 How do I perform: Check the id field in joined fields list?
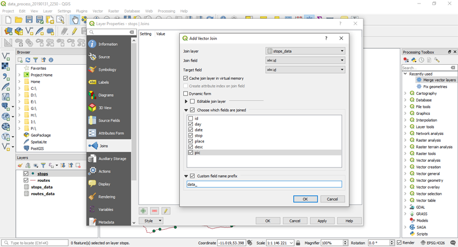191,118
